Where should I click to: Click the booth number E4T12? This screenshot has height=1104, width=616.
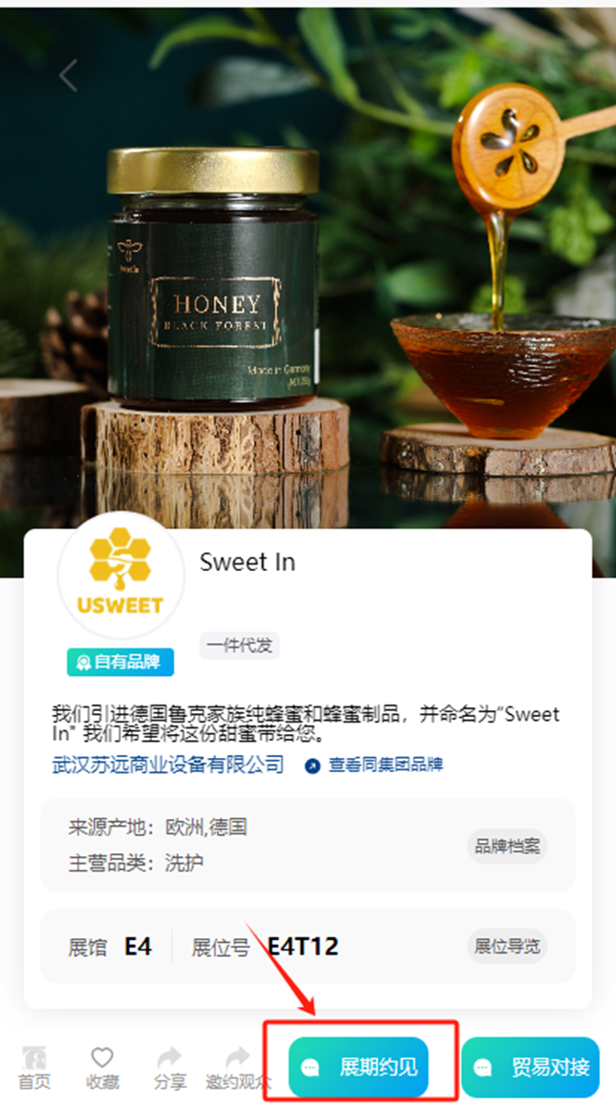tap(303, 947)
